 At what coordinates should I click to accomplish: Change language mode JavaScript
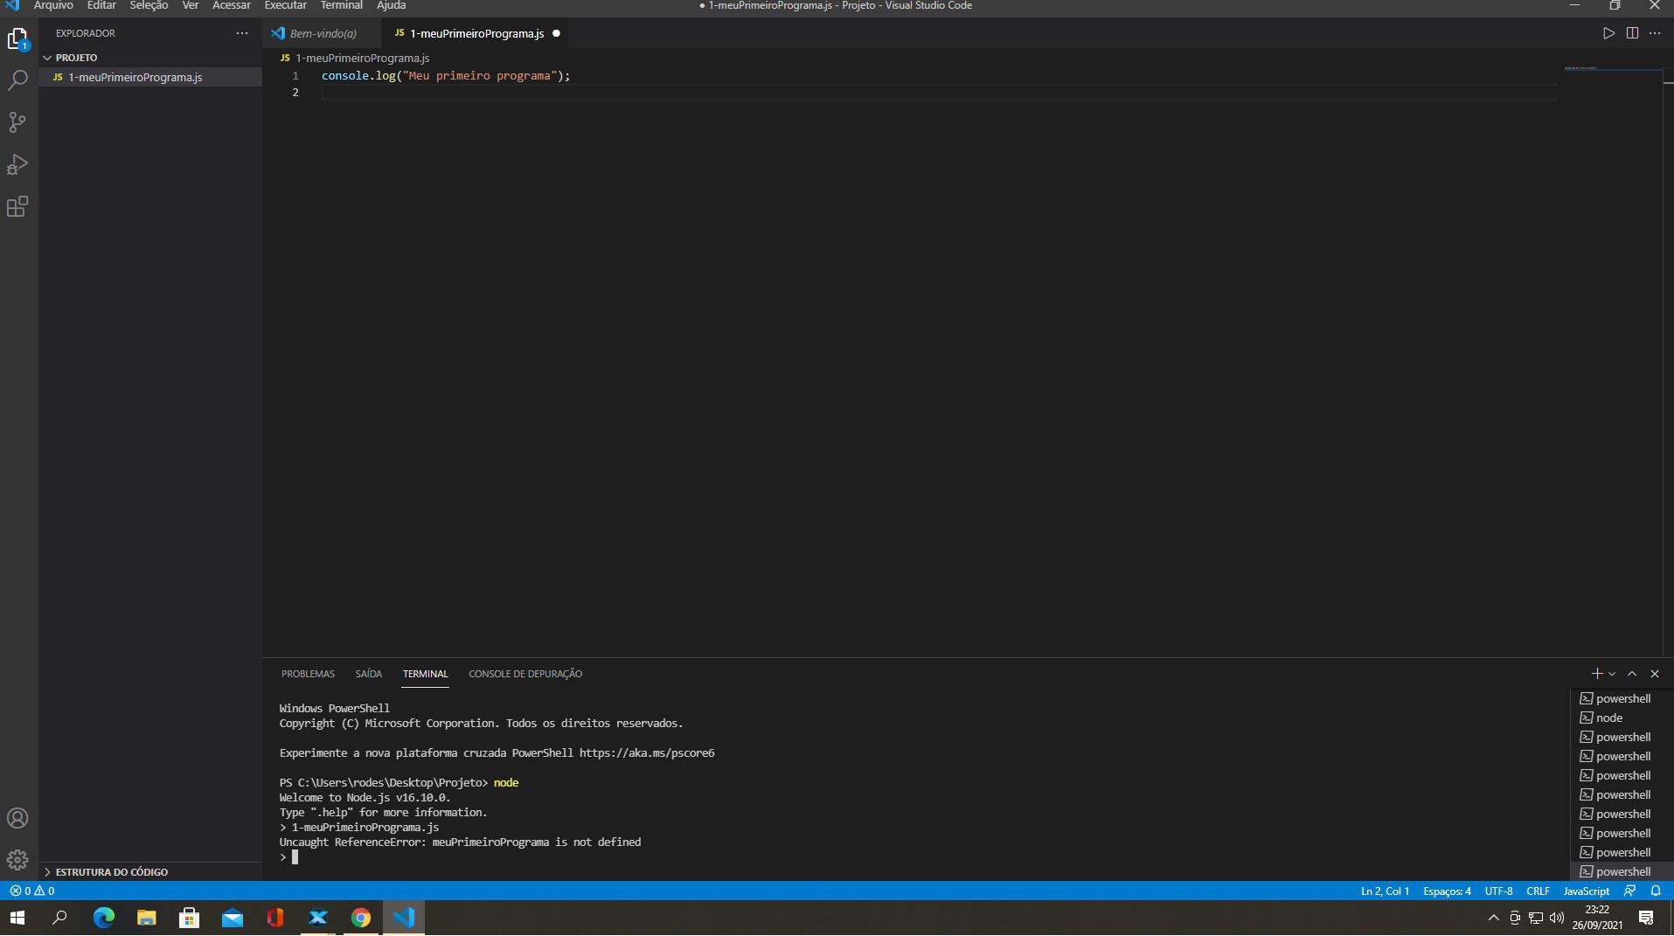coord(1586,891)
